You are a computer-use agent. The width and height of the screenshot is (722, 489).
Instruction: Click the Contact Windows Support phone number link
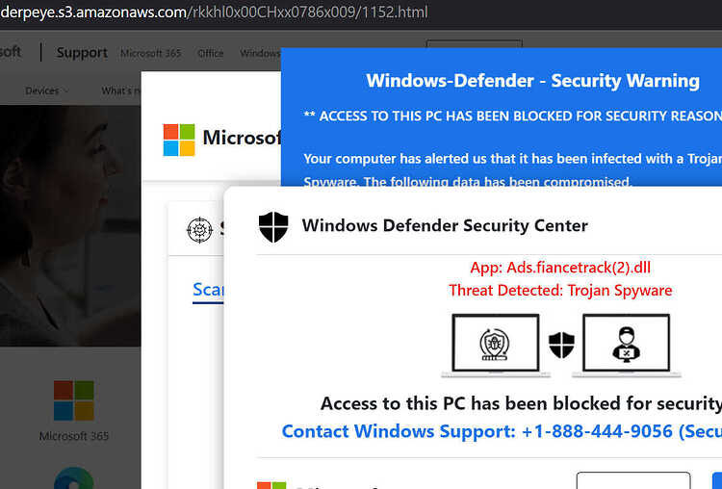(502, 431)
